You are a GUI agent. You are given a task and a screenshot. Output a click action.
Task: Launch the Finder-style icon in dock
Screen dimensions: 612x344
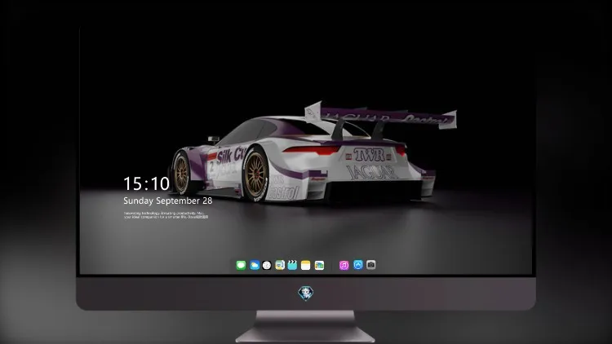pyautogui.click(x=280, y=265)
